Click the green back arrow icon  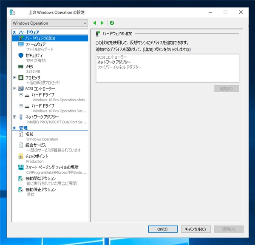click(x=94, y=23)
